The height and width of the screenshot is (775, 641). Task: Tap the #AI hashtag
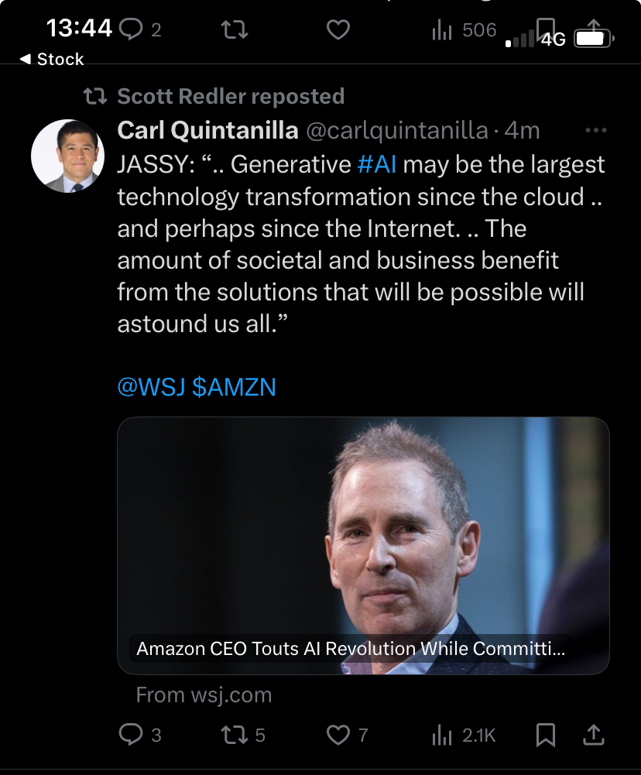click(x=378, y=164)
